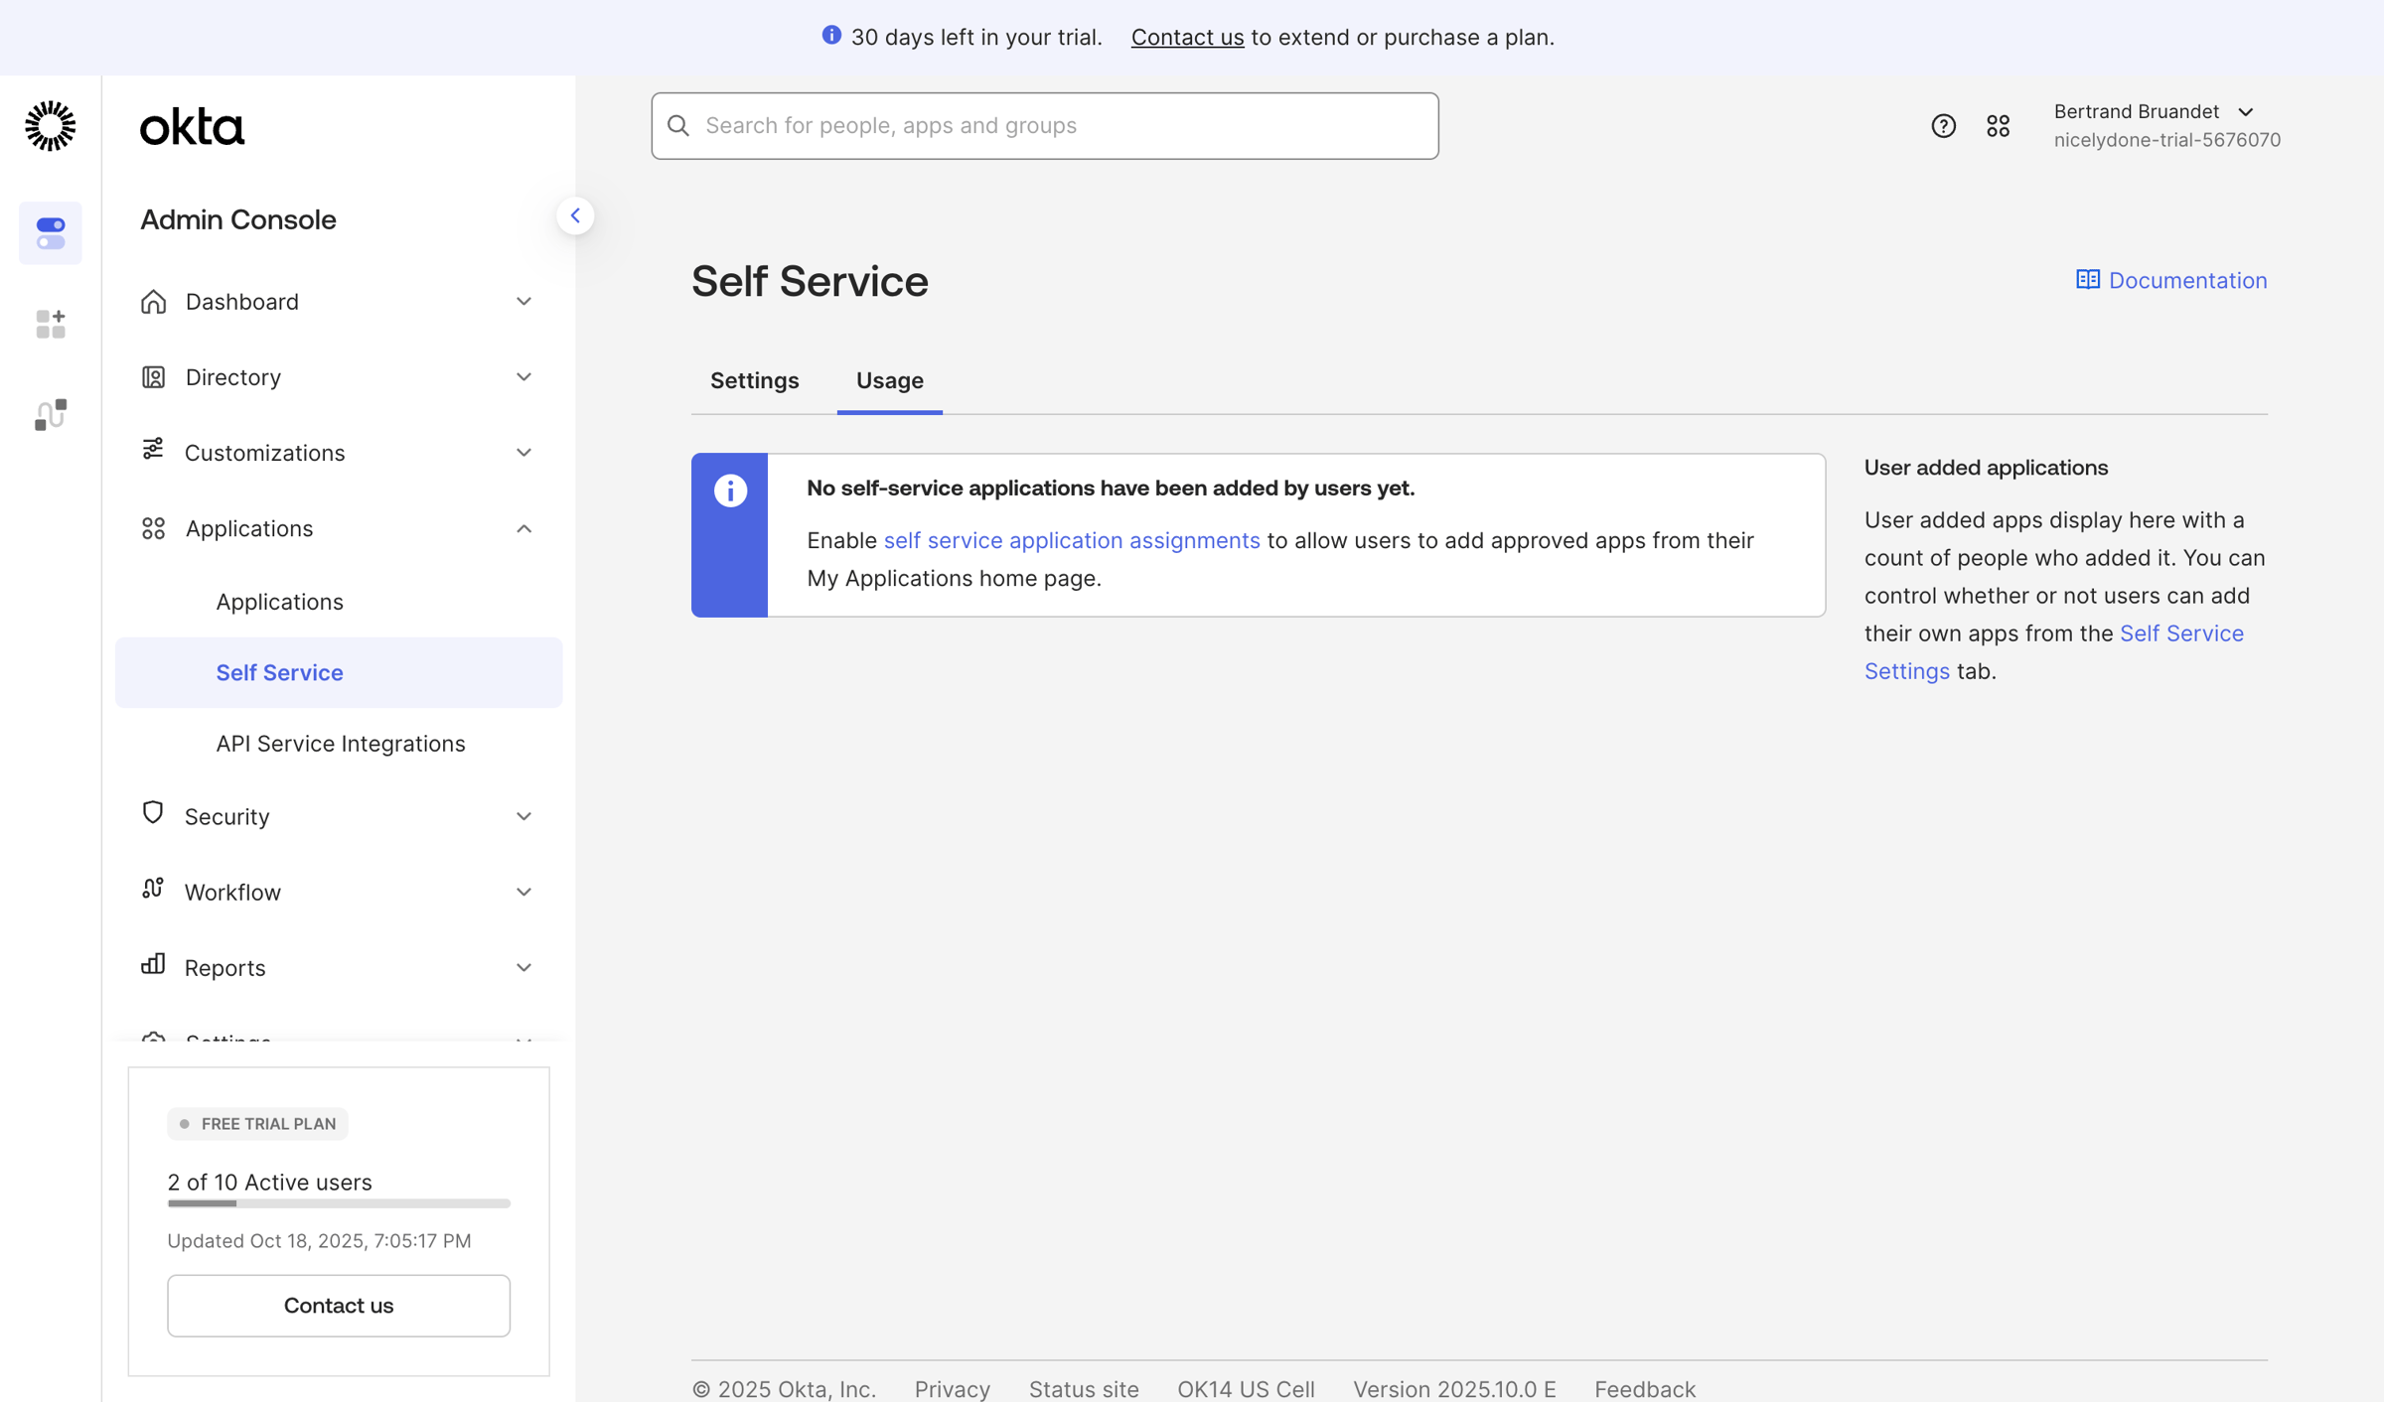The height and width of the screenshot is (1402, 2384).
Task: Click the info icon in trial banner
Action: tap(831, 36)
